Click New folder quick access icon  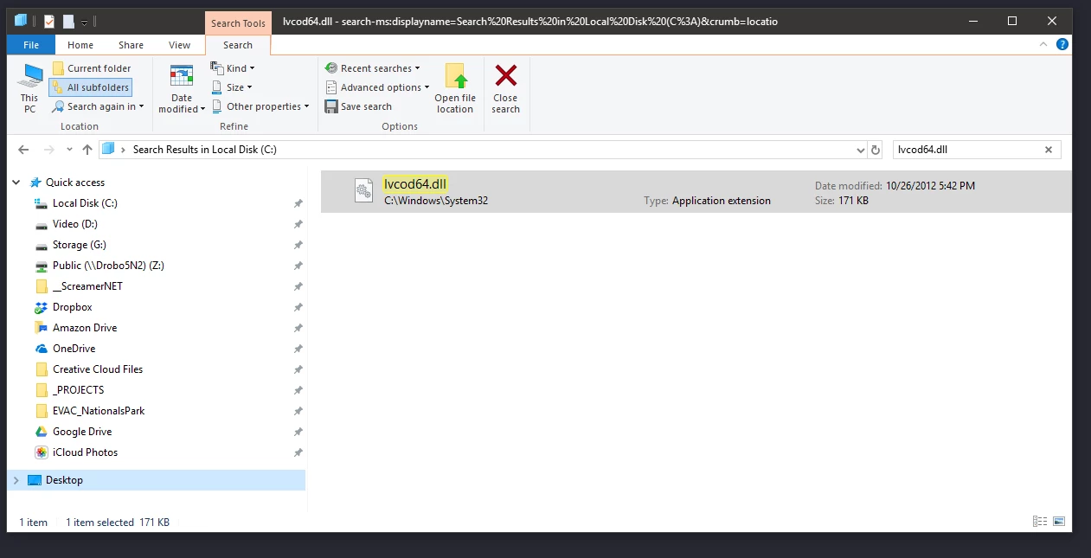(x=67, y=21)
